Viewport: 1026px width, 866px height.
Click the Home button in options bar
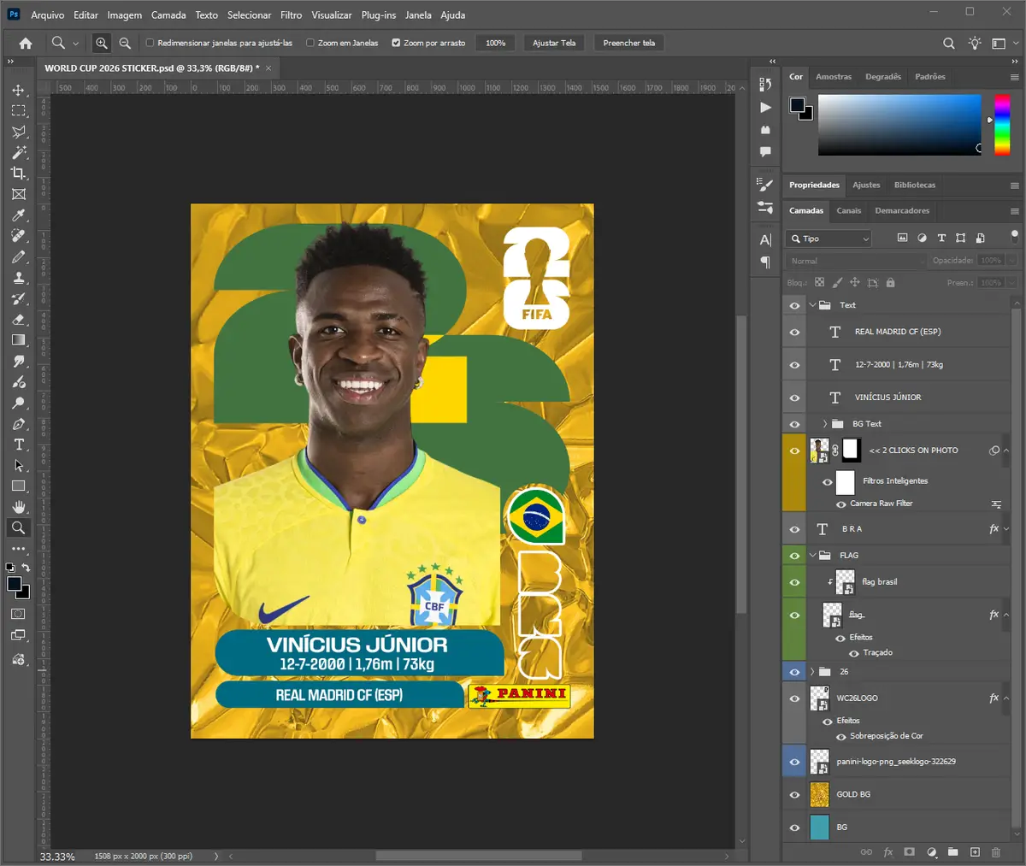26,43
